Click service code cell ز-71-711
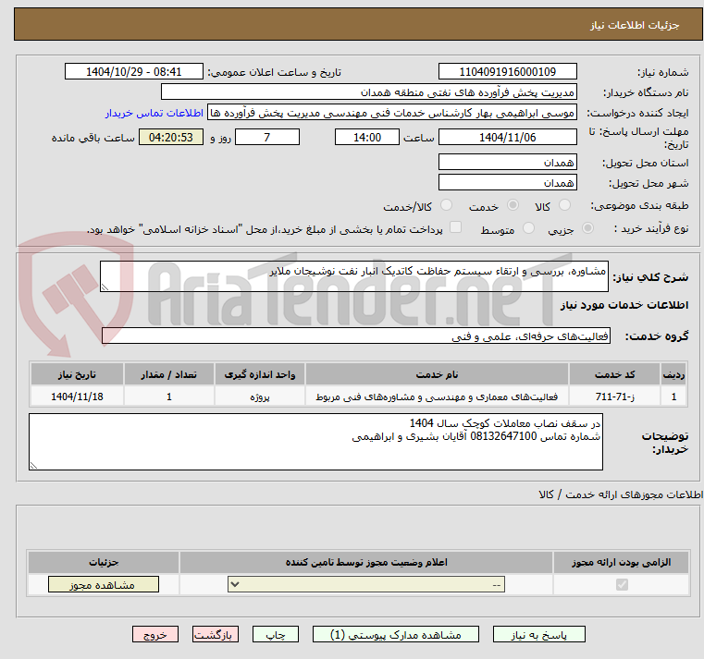The image size is (704, 659). tap(614, 397)
